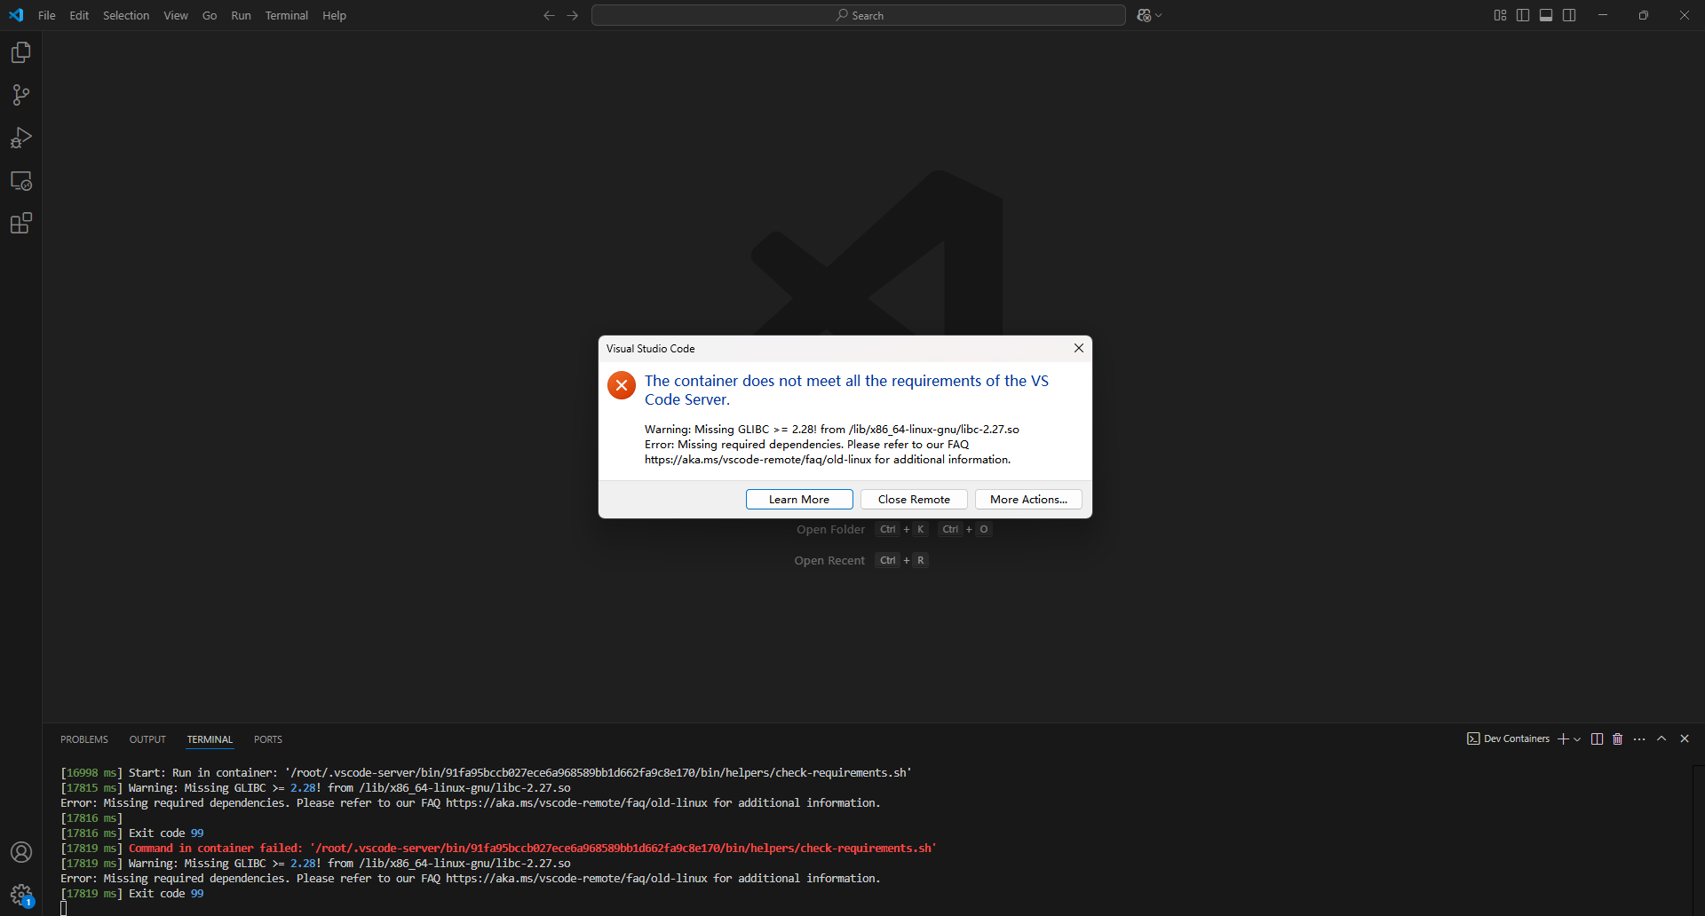The image size is (1705, 916).
Task: Open the Help menu
Action: [x=334, y=15]
